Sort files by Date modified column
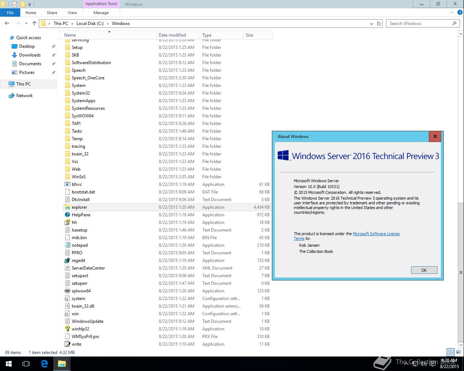 pyautogui.click(x=178, y=35)
